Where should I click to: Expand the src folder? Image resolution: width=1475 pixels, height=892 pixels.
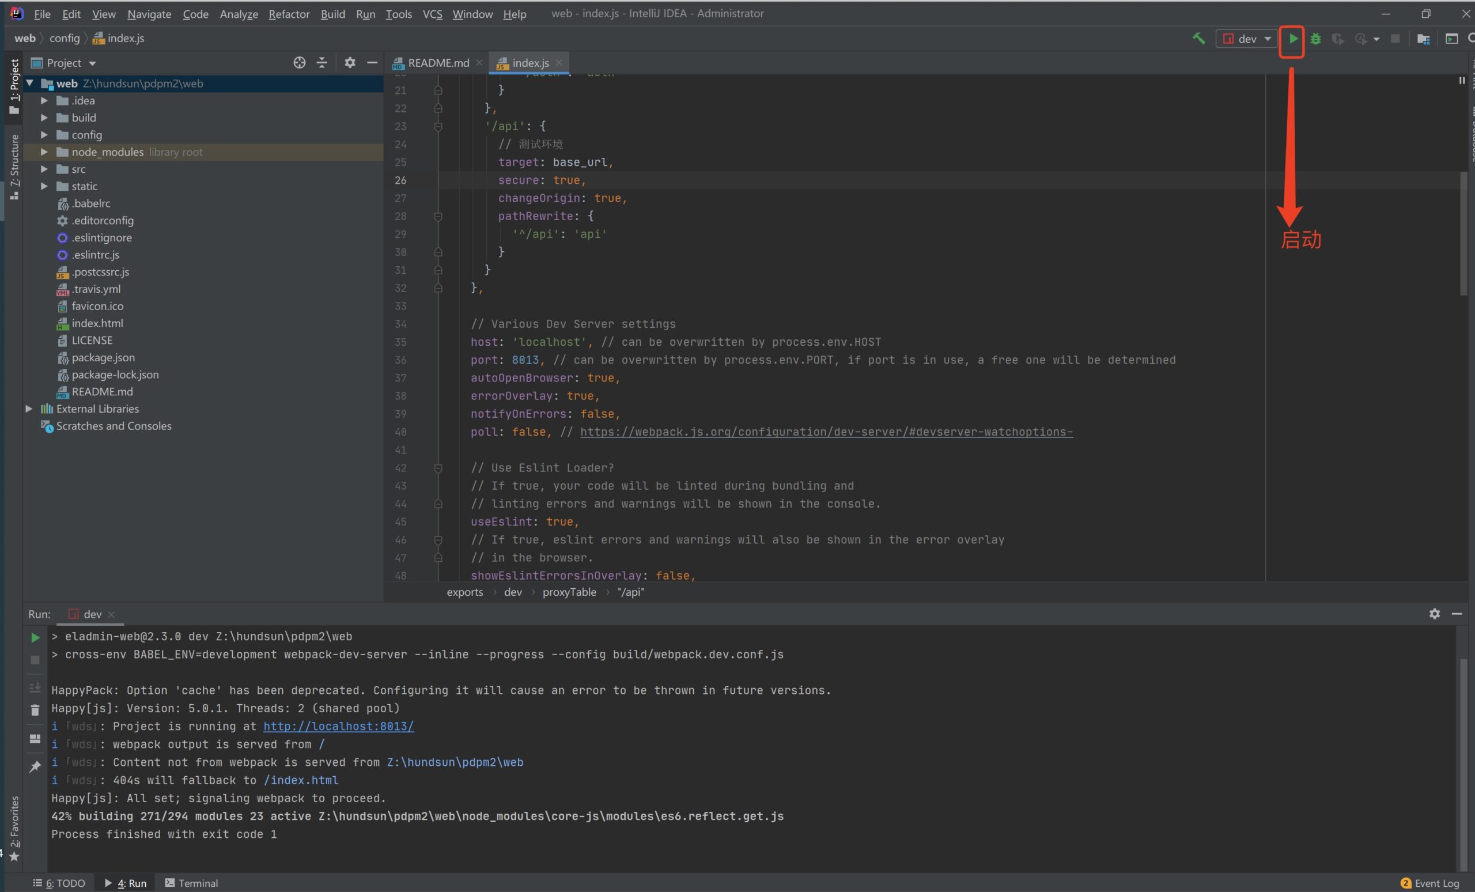[x=44, y=169]
